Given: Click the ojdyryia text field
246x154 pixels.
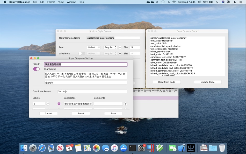Looking at the screenshot, I should coord(86,82).
